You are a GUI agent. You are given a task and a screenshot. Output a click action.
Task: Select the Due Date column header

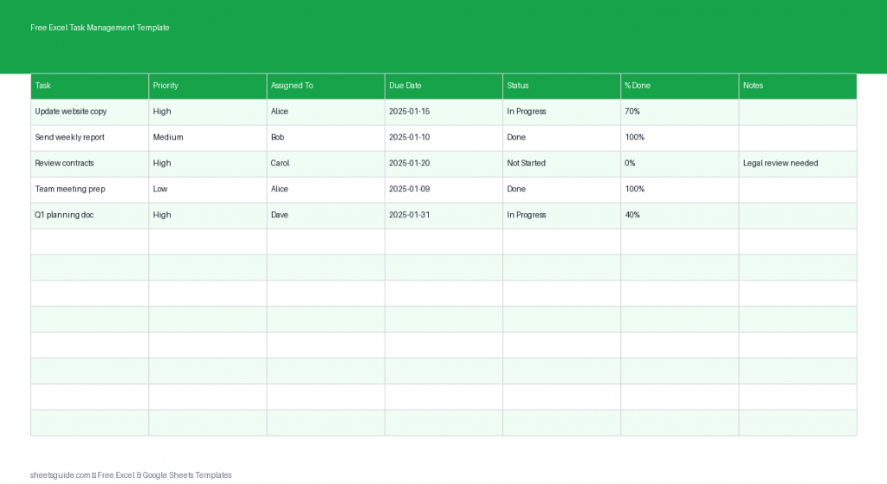pos(443,86)
